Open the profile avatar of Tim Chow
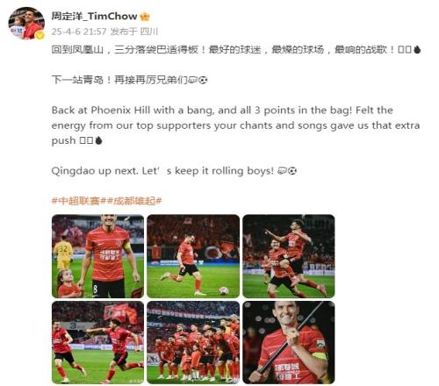Screen dimensions: 439x386 26,24
